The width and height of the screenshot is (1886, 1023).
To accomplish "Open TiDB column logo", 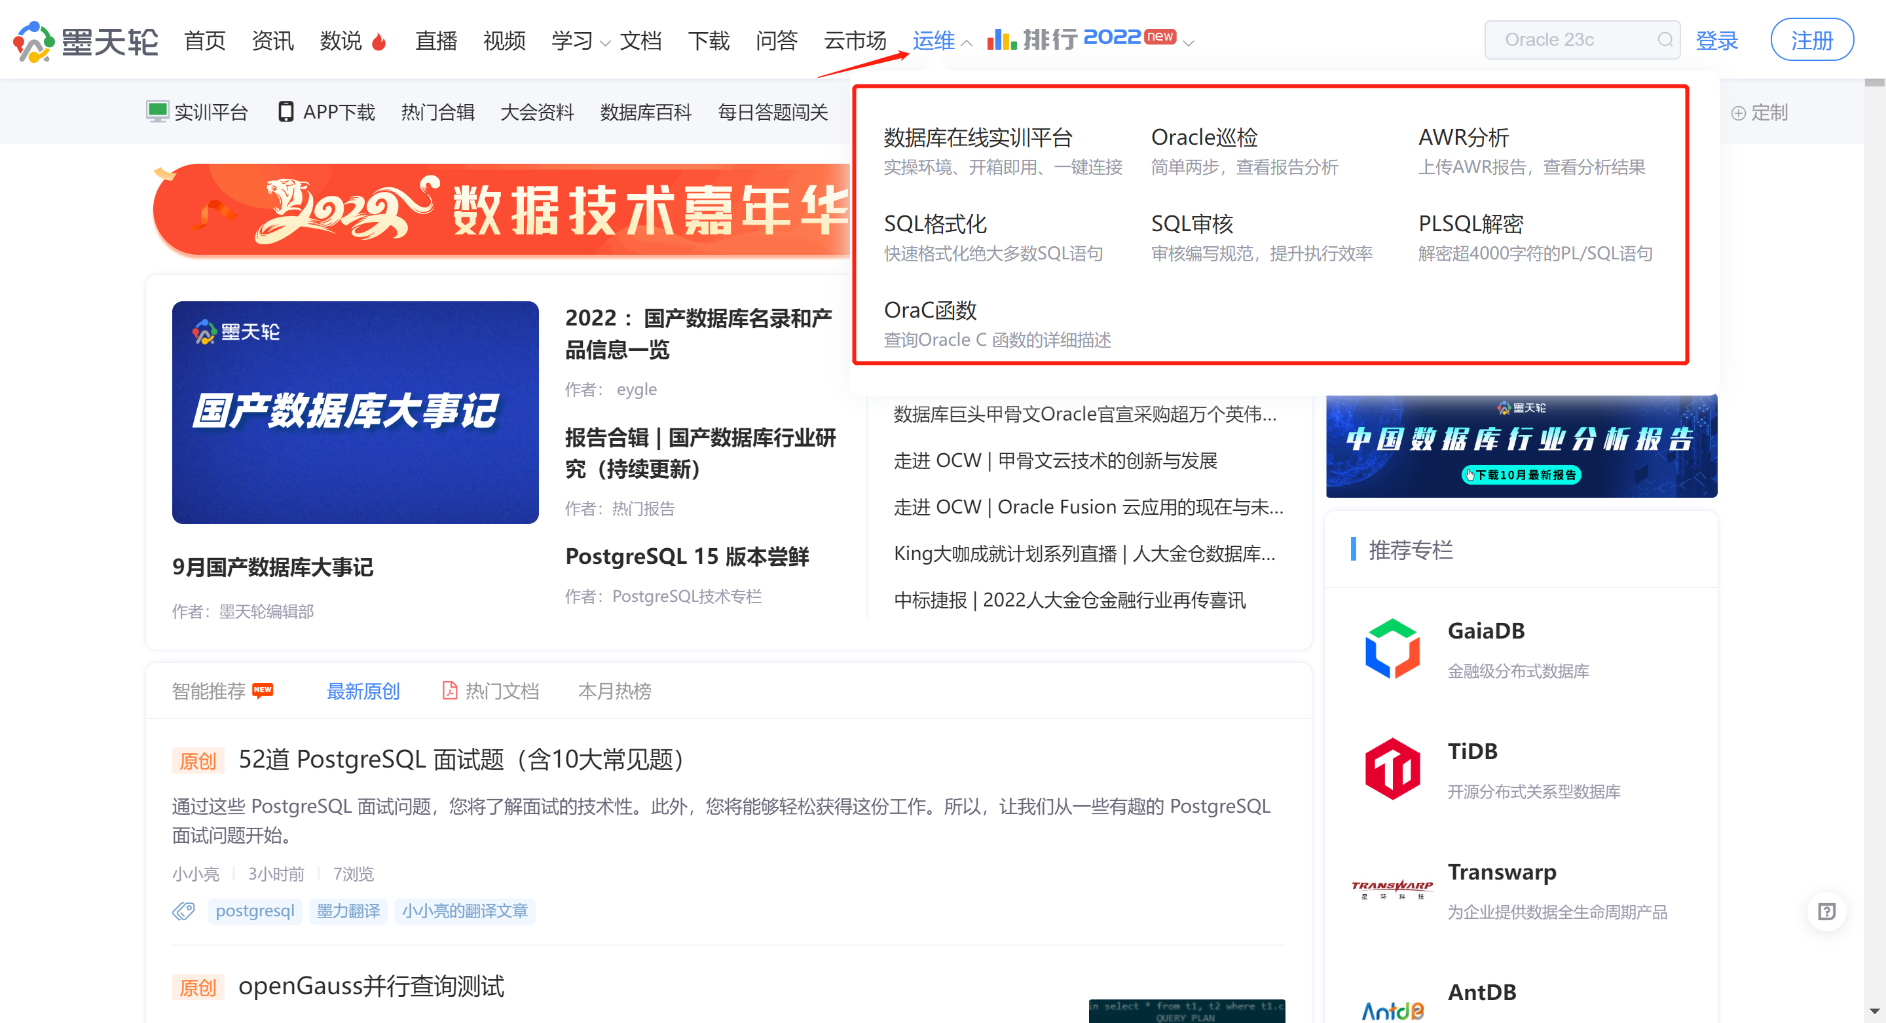I will point(1392,768).
